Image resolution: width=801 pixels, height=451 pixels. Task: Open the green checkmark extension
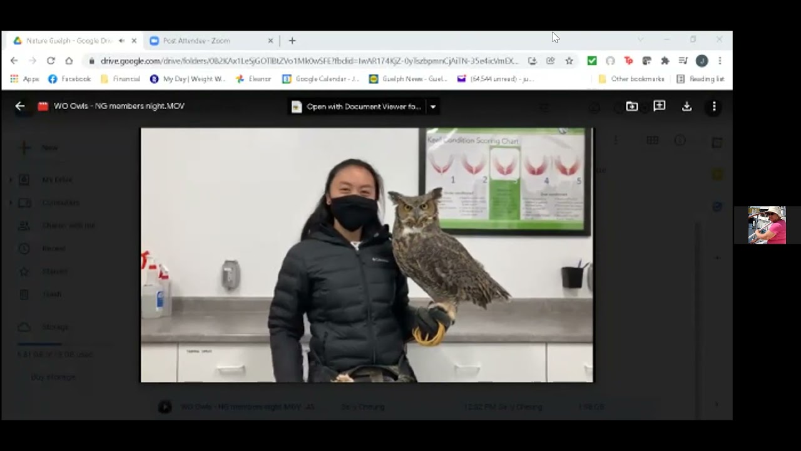click(592, 61)
